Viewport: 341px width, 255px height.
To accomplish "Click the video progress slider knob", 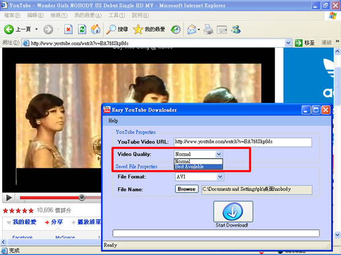I will point(82,198).
